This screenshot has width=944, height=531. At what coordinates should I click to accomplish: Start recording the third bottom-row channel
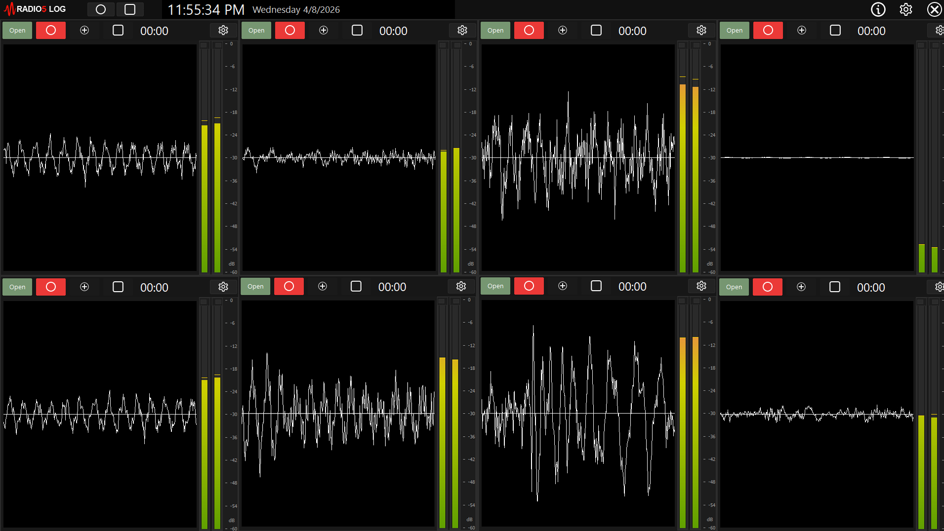click(529, 286)
